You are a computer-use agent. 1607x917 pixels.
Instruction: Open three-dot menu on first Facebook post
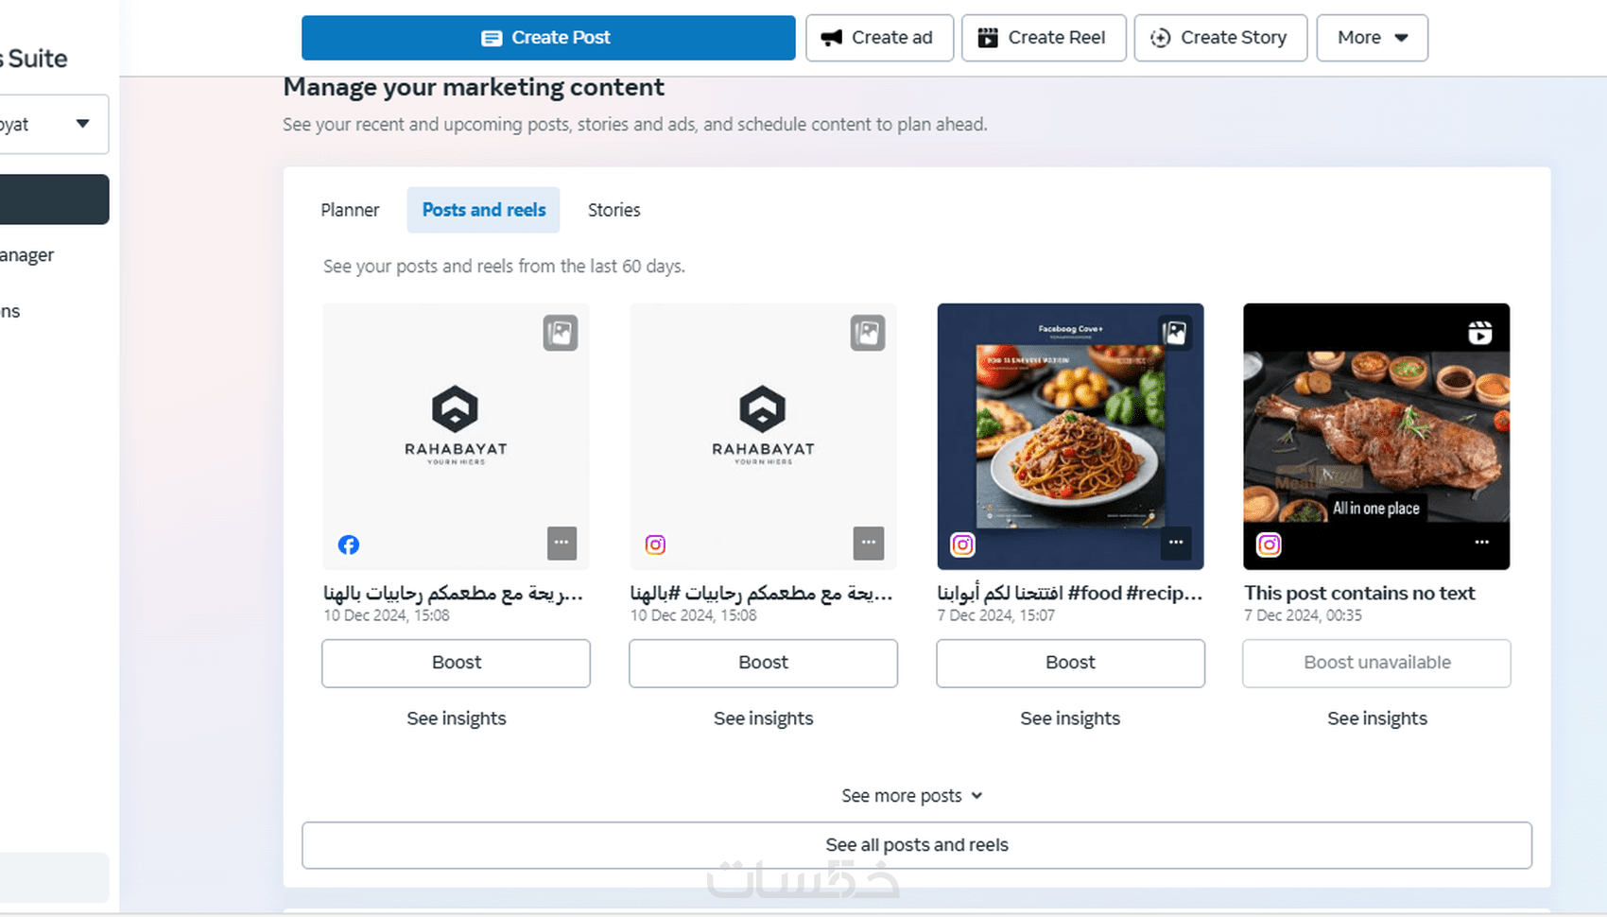pyautogui.click(x=562, y=543)
